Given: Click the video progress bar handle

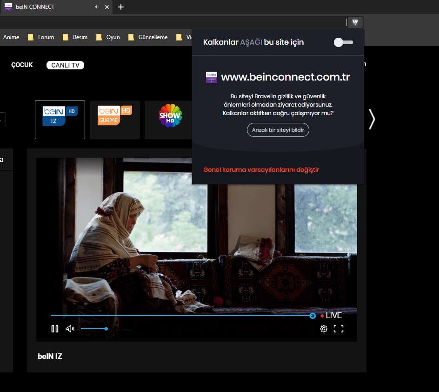Looking at the screenshot, I should tap(313, 316).
